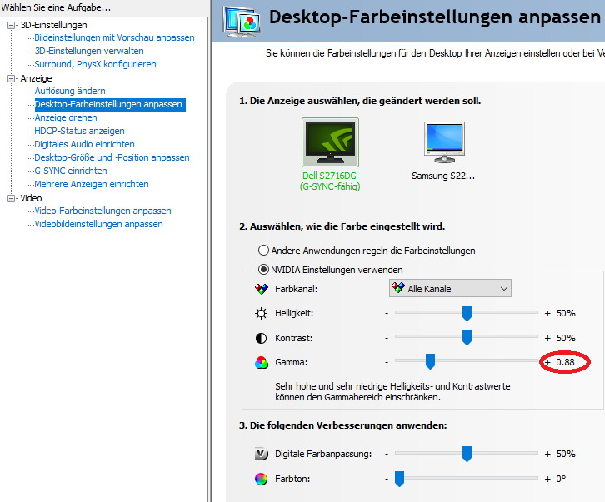
Task: Open 'Auflösung ändern' page
Action: tap(70, 91)
